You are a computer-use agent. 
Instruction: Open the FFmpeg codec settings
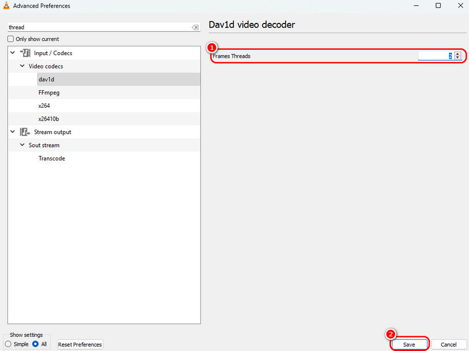49,93
